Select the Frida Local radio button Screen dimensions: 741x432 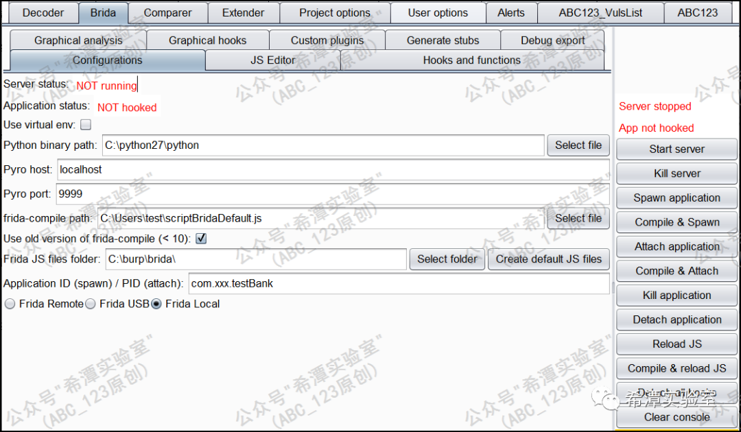[156, 304]
